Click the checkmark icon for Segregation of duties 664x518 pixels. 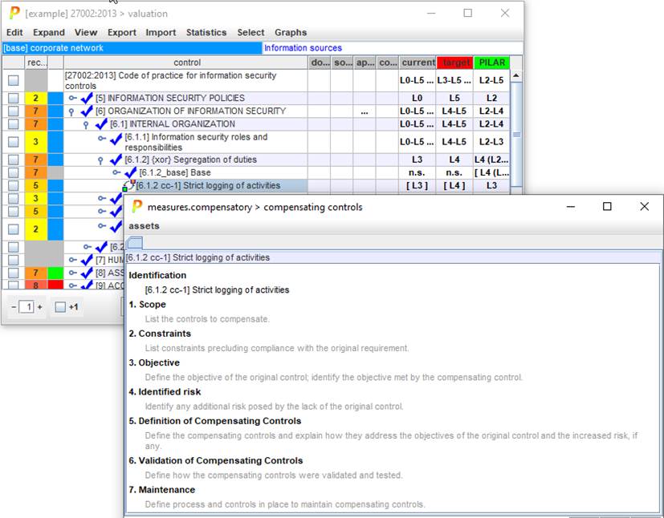click(116, 160)
